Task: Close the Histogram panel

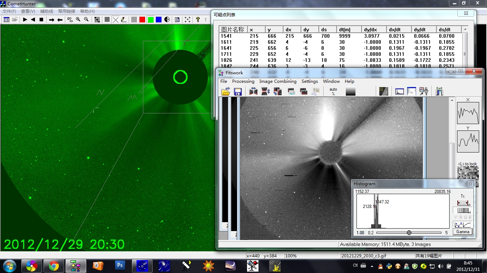Action: [x=470, y=184]
